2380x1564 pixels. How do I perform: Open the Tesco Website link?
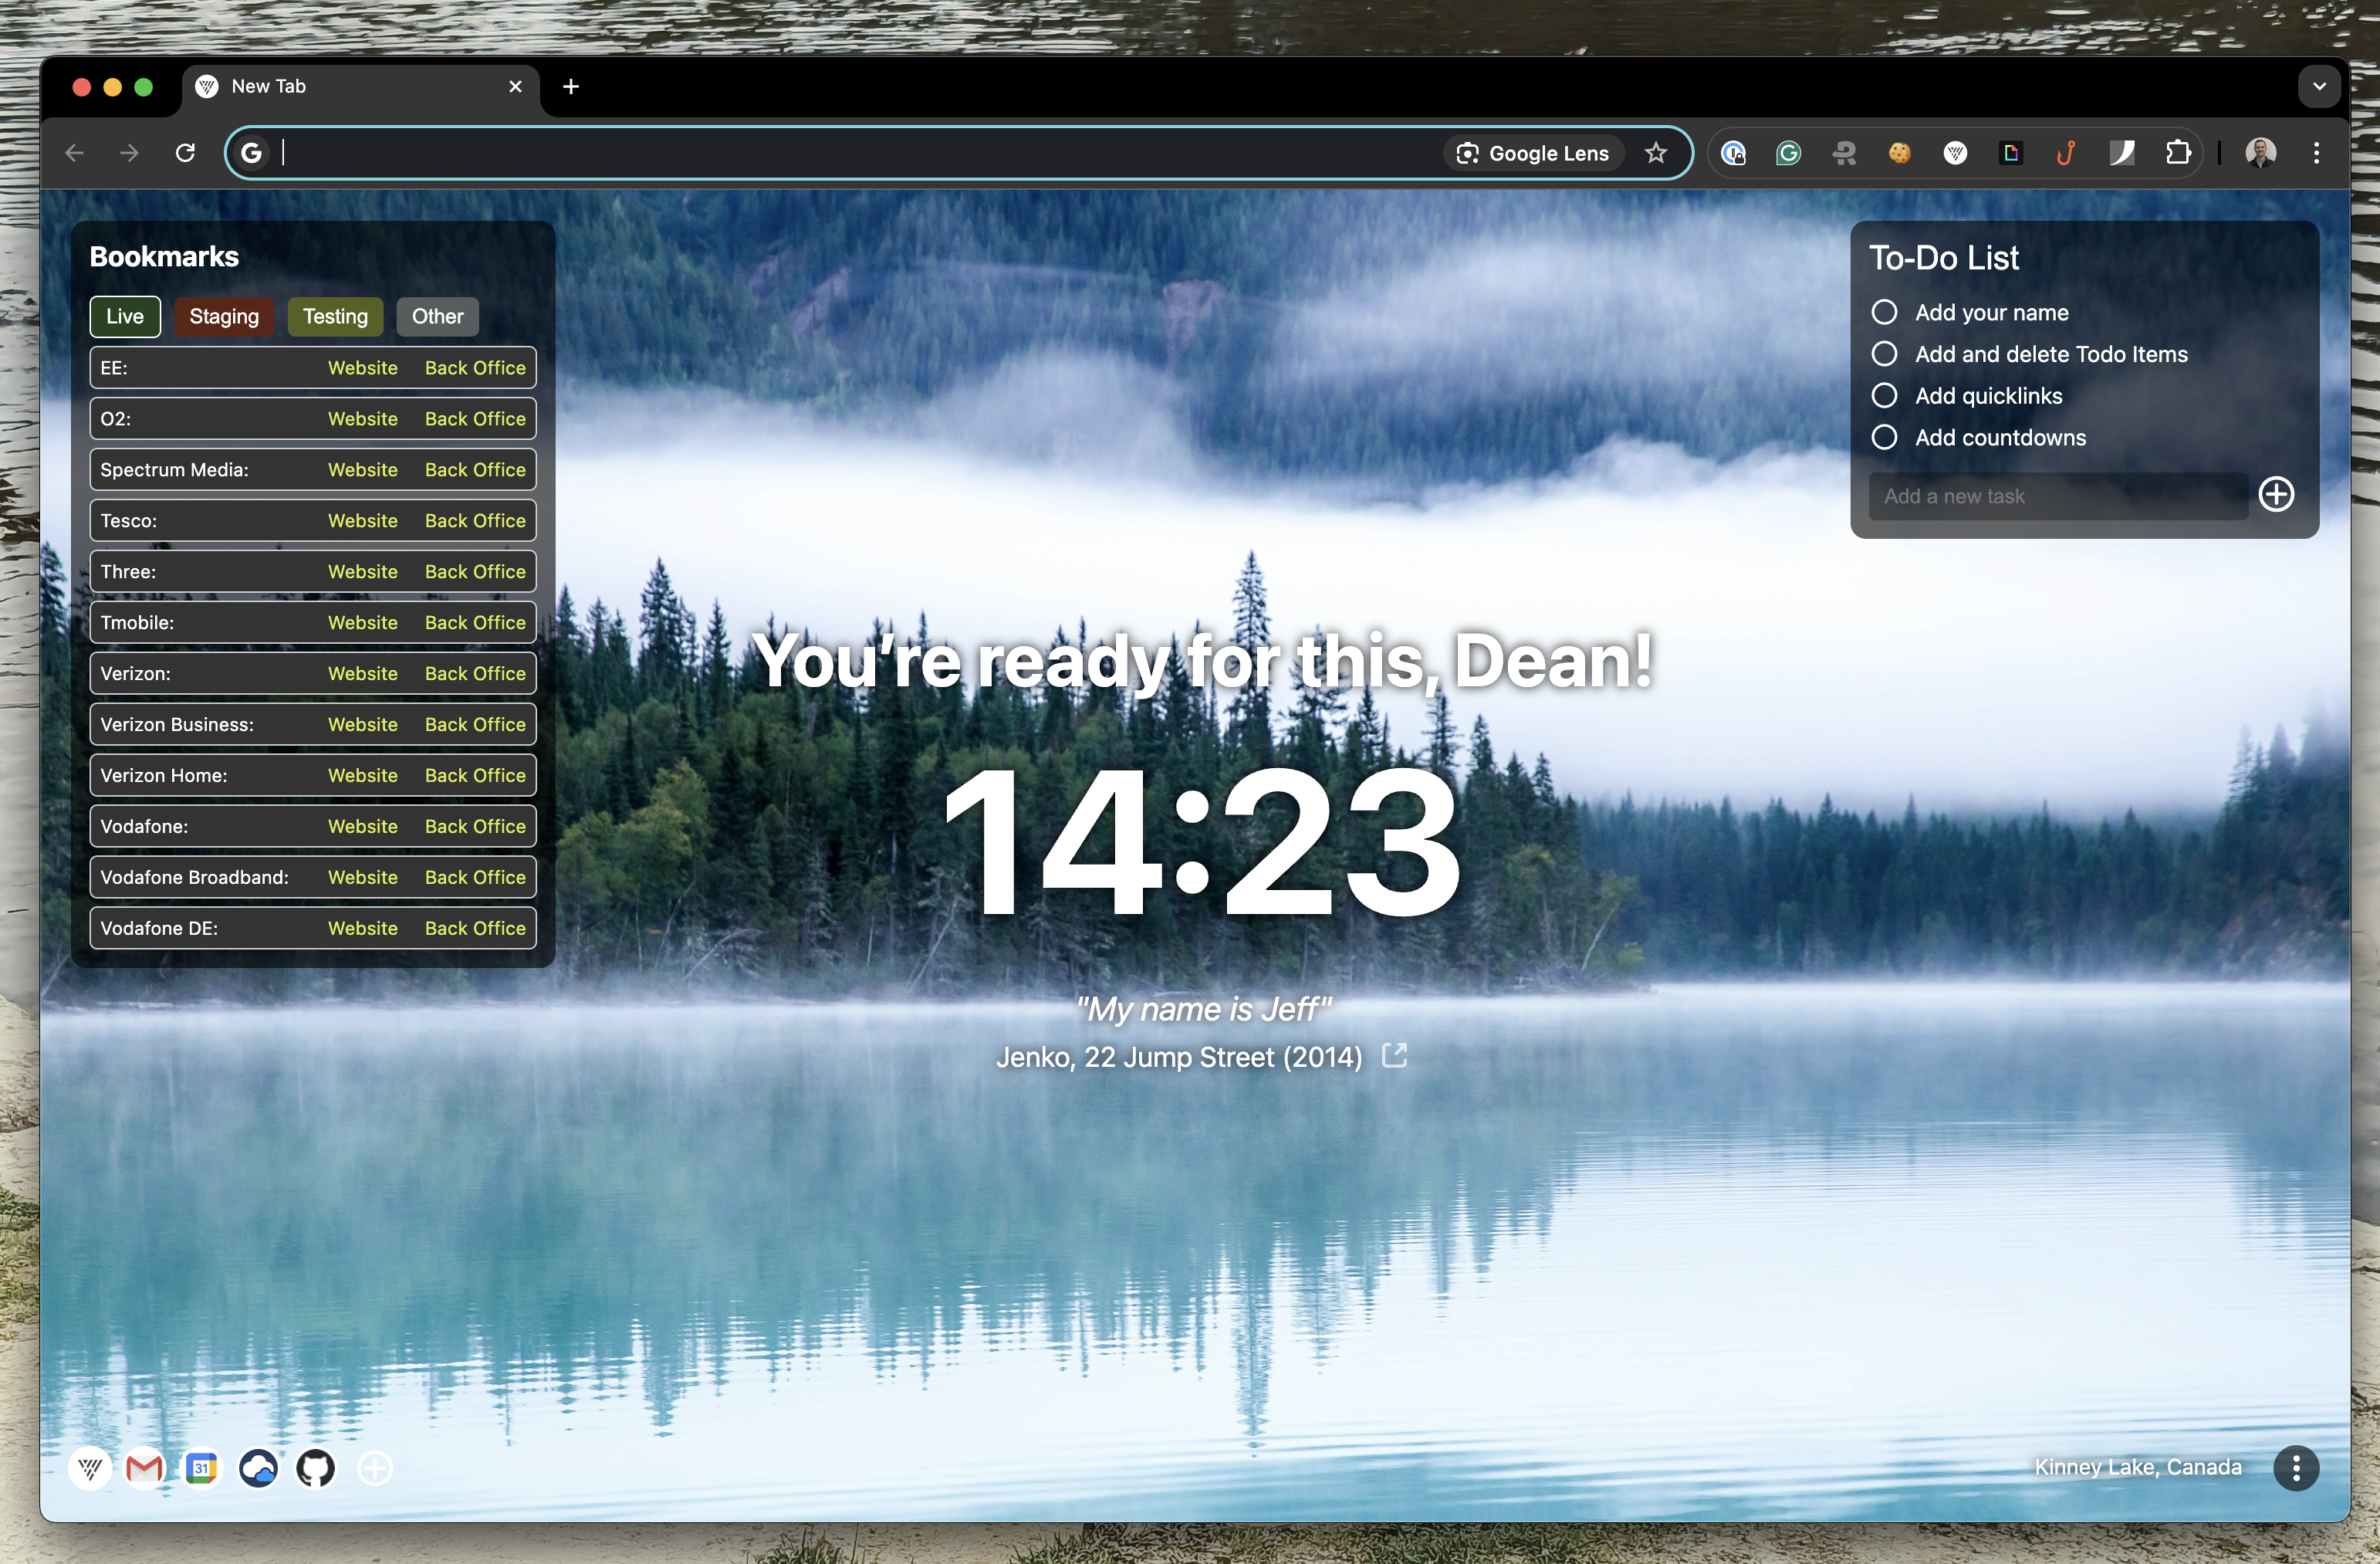coord(362,520)
